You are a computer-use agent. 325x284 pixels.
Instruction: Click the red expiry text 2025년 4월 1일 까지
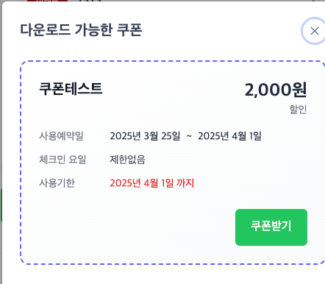coord(152,183)
